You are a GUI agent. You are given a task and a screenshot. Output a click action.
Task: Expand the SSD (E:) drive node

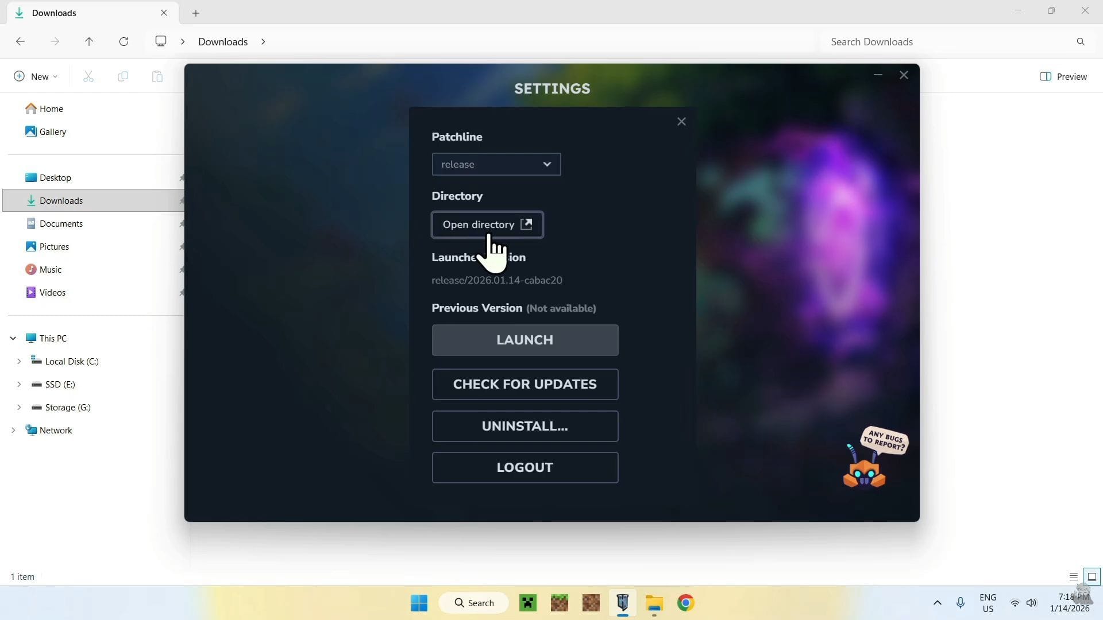pyautogui.click(x=19, y=384)
